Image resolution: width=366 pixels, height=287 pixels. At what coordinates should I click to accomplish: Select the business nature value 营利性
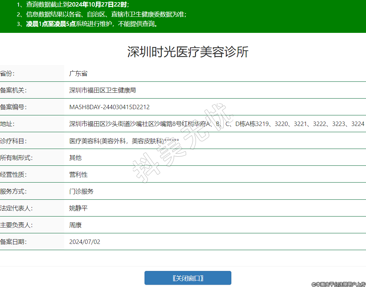tap(78, 175)
